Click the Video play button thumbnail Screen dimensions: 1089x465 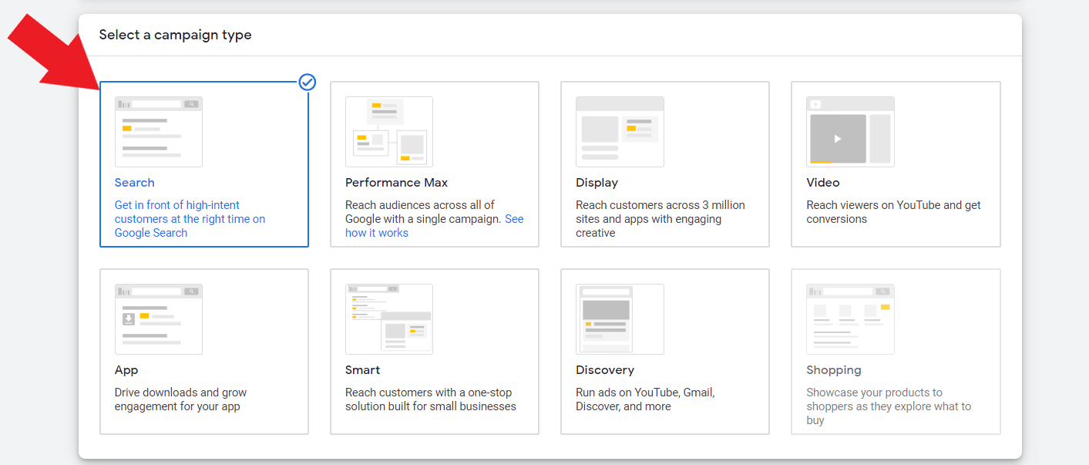click(850, 131)
